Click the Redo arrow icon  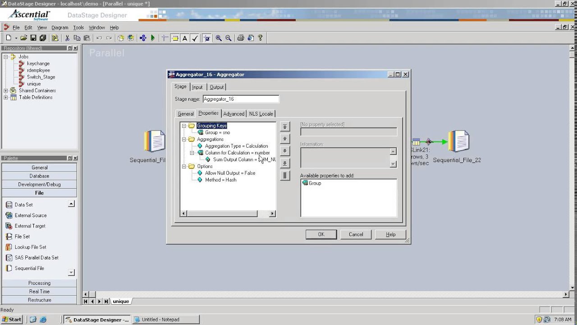tap(109, 38)
